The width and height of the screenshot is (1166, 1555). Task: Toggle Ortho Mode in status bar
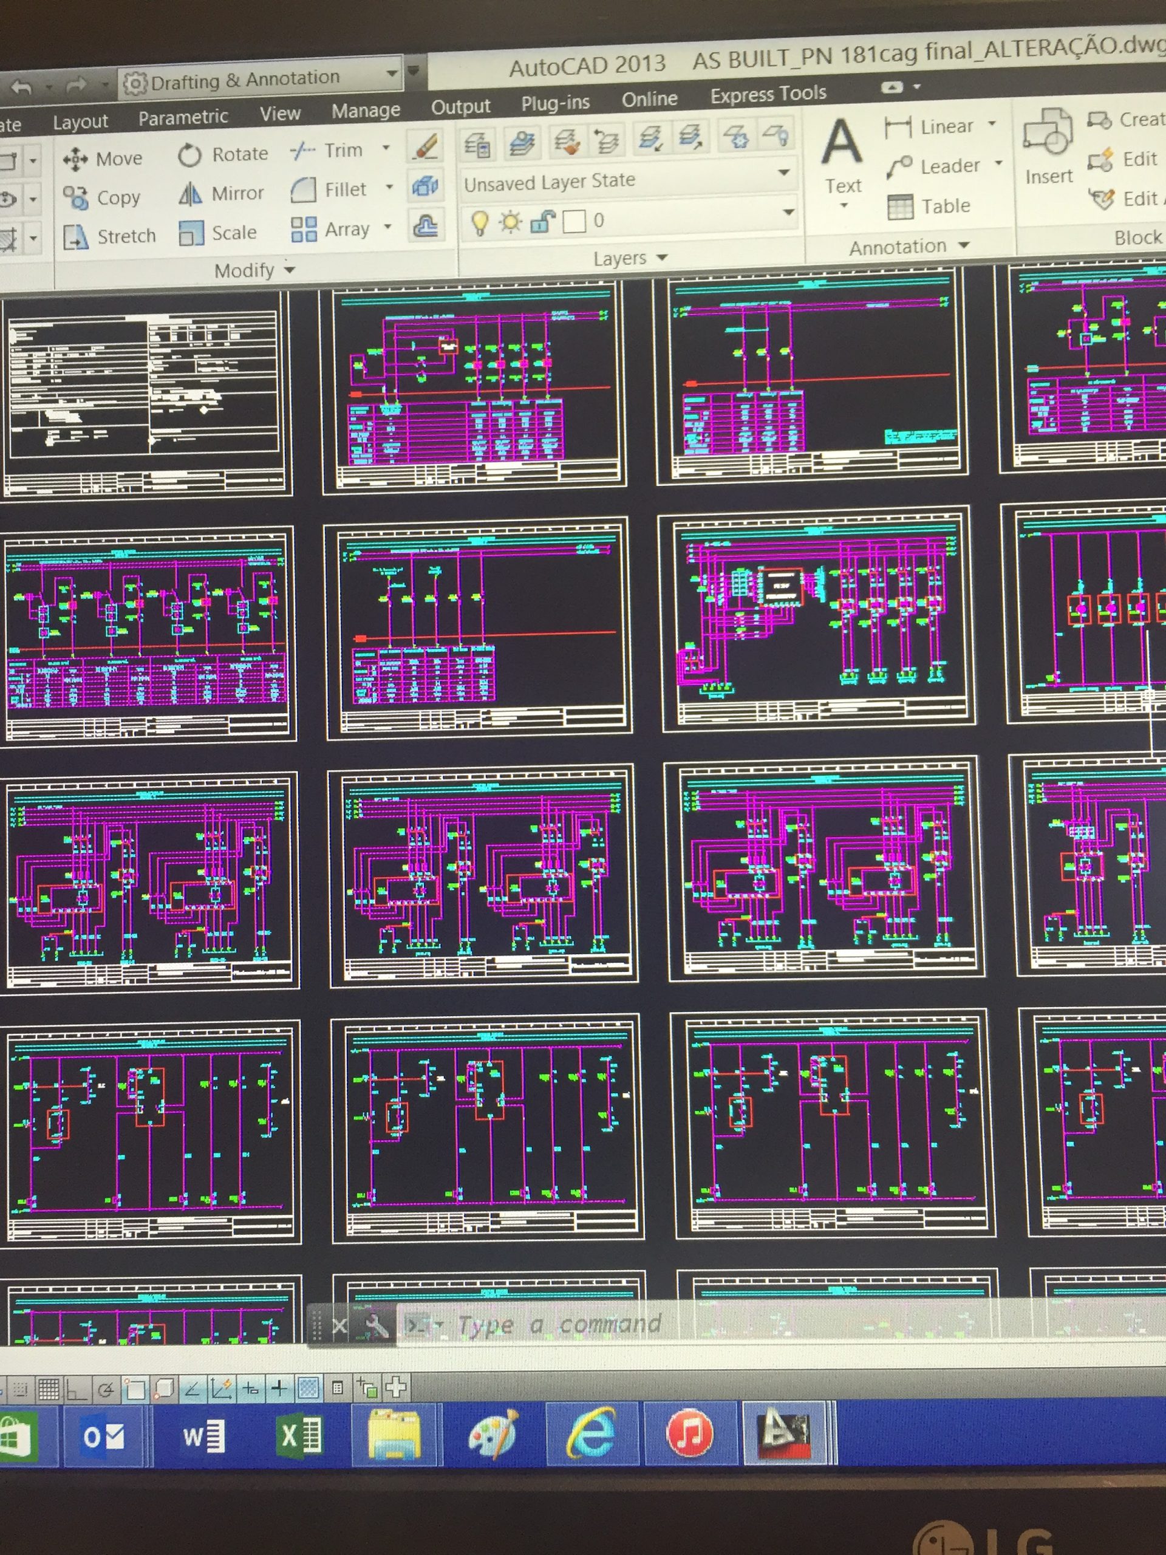[x=76, y=1389]
